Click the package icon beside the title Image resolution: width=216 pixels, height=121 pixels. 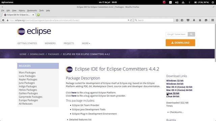(69, 69)
